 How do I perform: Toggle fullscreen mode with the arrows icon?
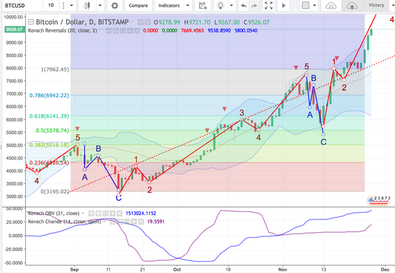(268, 6)
